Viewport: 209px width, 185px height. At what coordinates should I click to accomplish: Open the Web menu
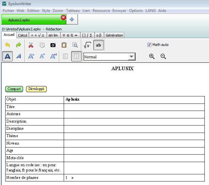point(20,11)
